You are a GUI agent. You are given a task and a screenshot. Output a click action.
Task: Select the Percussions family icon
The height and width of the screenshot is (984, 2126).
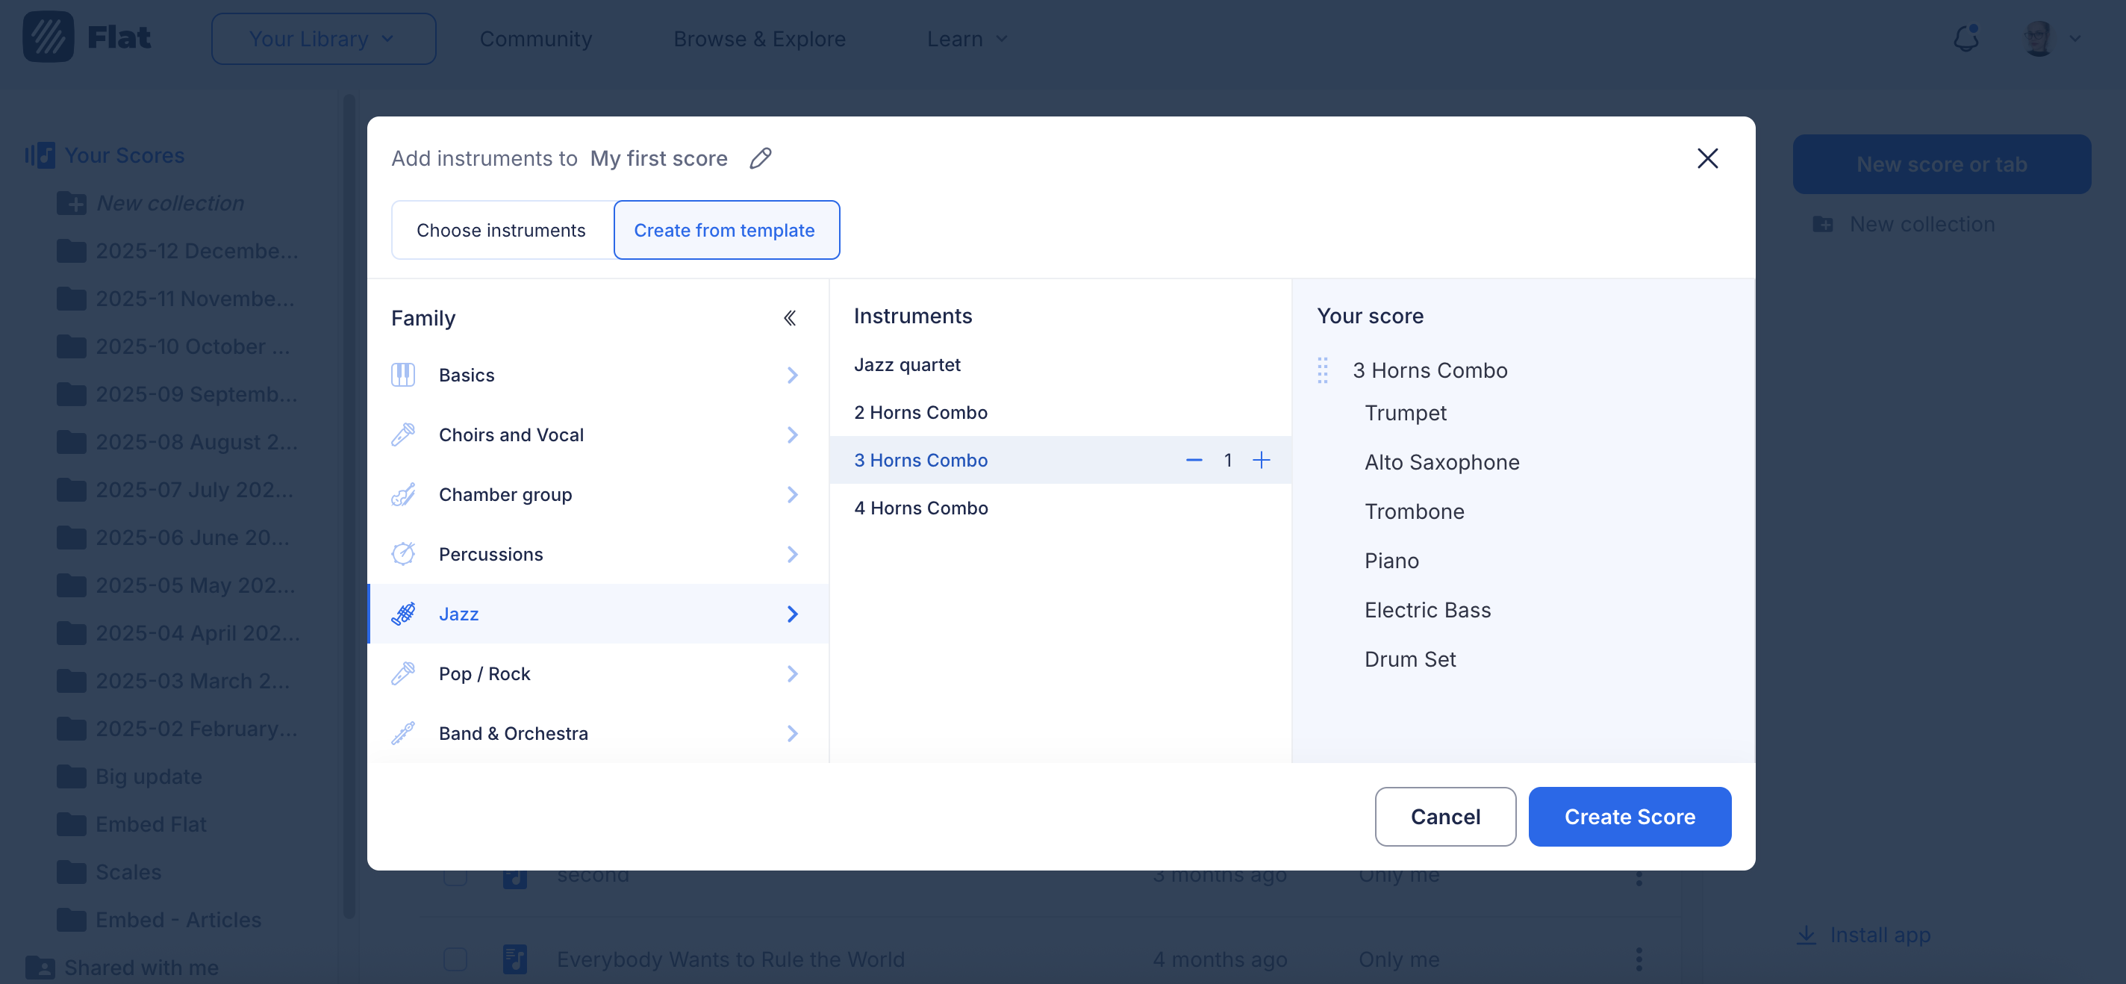[403, 554]
